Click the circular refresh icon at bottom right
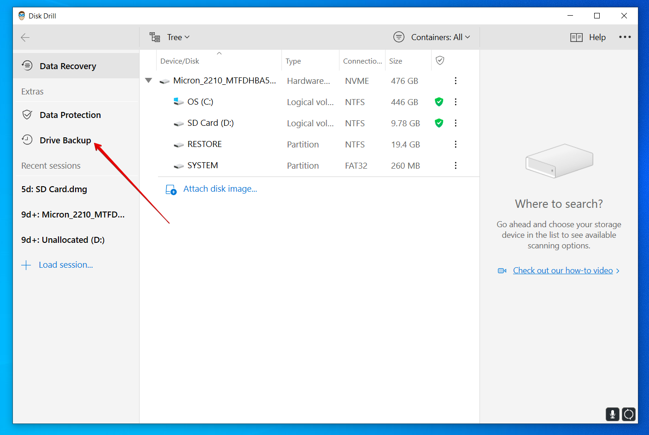649x435 pixels. click(629, 414)
